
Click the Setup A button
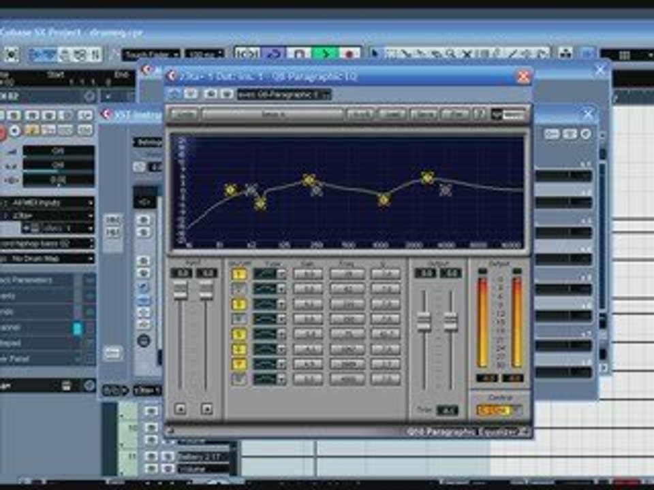(x=272, y=114)
